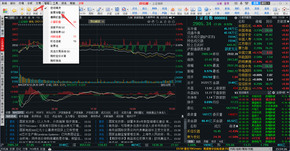
Task: Click the back arrow navigation icon
Action: pyautogui.click(x=14, y=10)
